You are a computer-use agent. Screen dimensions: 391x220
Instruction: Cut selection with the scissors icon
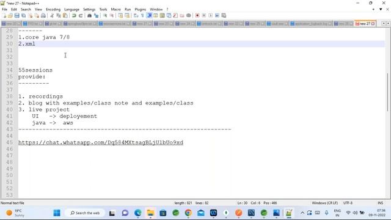pyautogui.click(x=52, y=16)
